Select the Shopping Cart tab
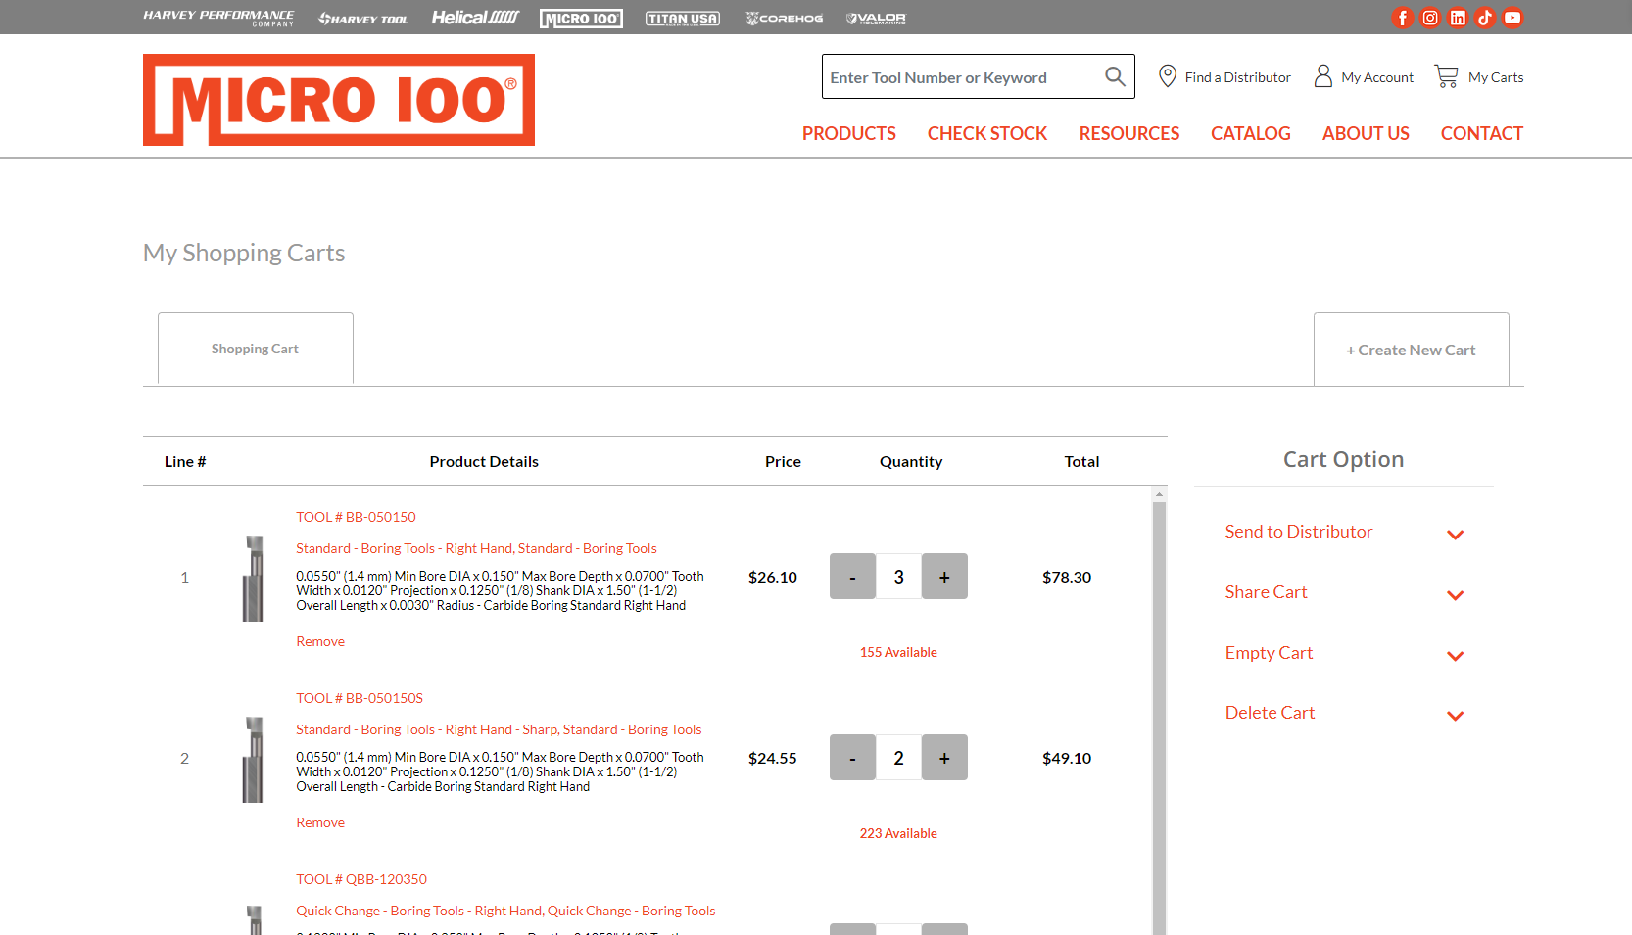This screenshot has width=1632, height=935. (255, 349)
